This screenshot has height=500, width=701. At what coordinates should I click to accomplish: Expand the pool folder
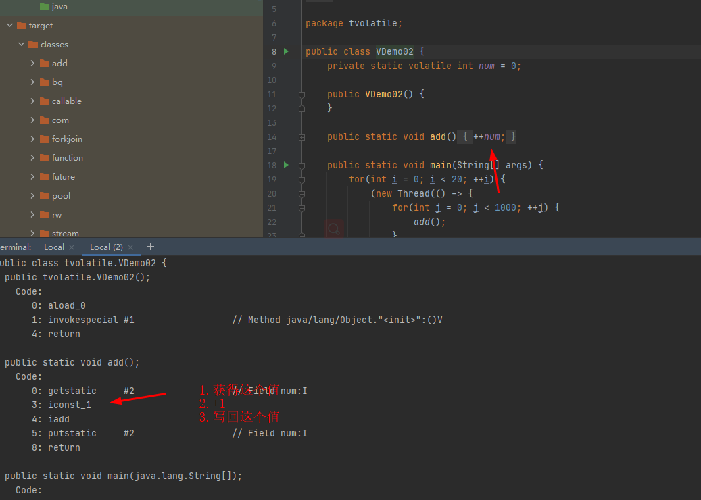pyautogui.click(x=32, y=196)
